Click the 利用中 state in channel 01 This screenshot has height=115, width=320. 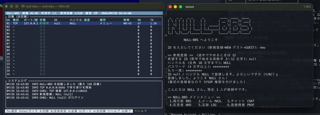44,23
